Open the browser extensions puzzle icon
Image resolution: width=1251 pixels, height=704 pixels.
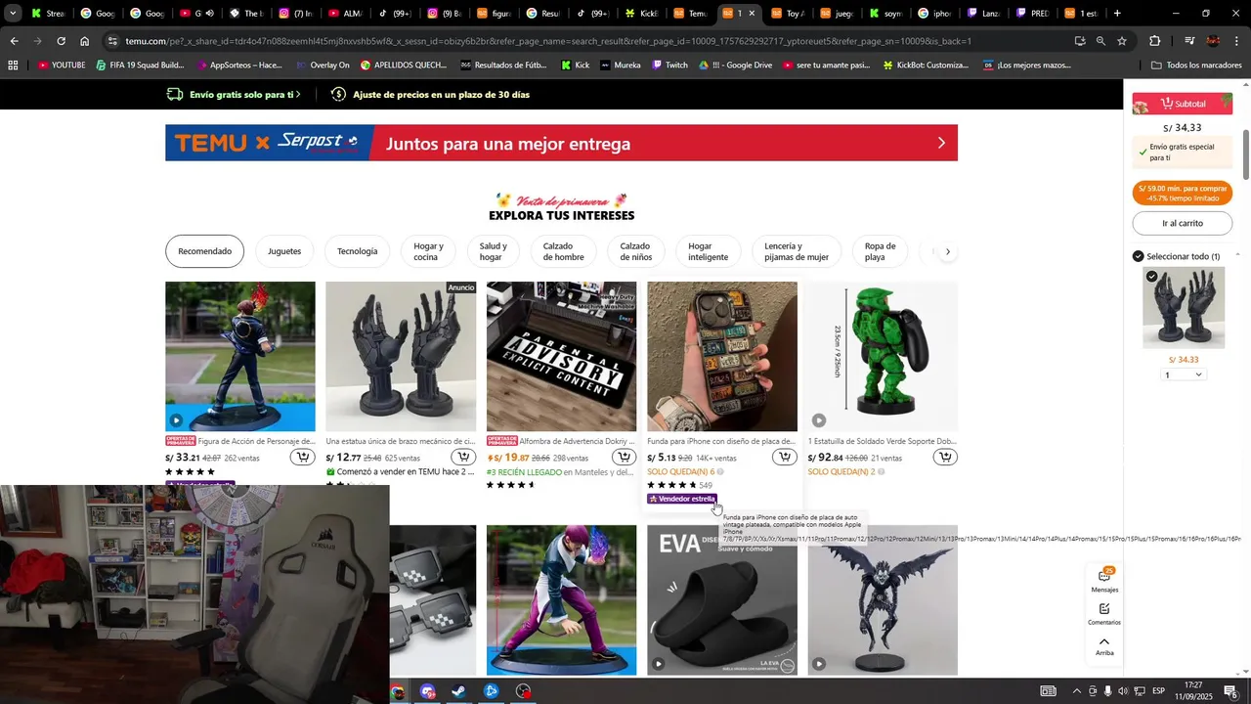point(1154,41)
